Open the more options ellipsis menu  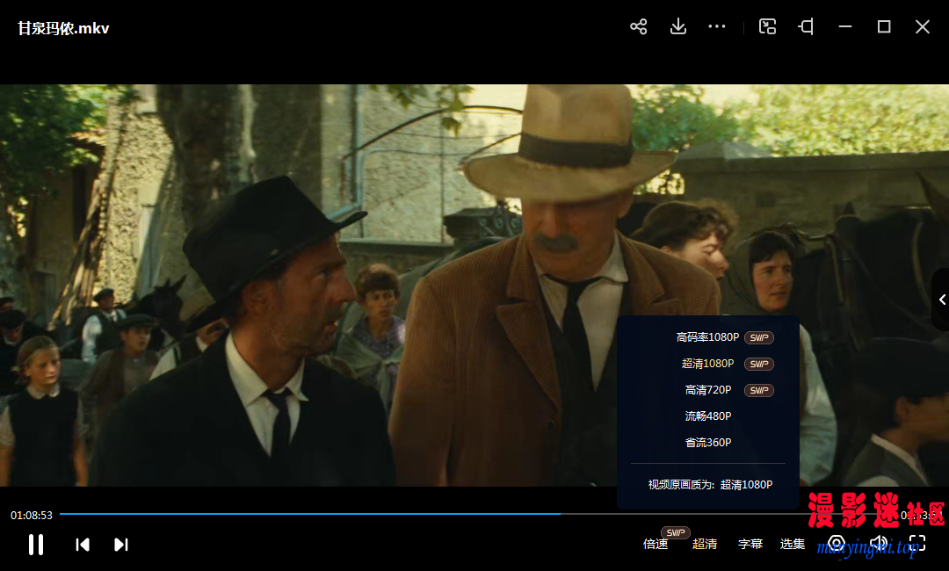pos(717,26)
